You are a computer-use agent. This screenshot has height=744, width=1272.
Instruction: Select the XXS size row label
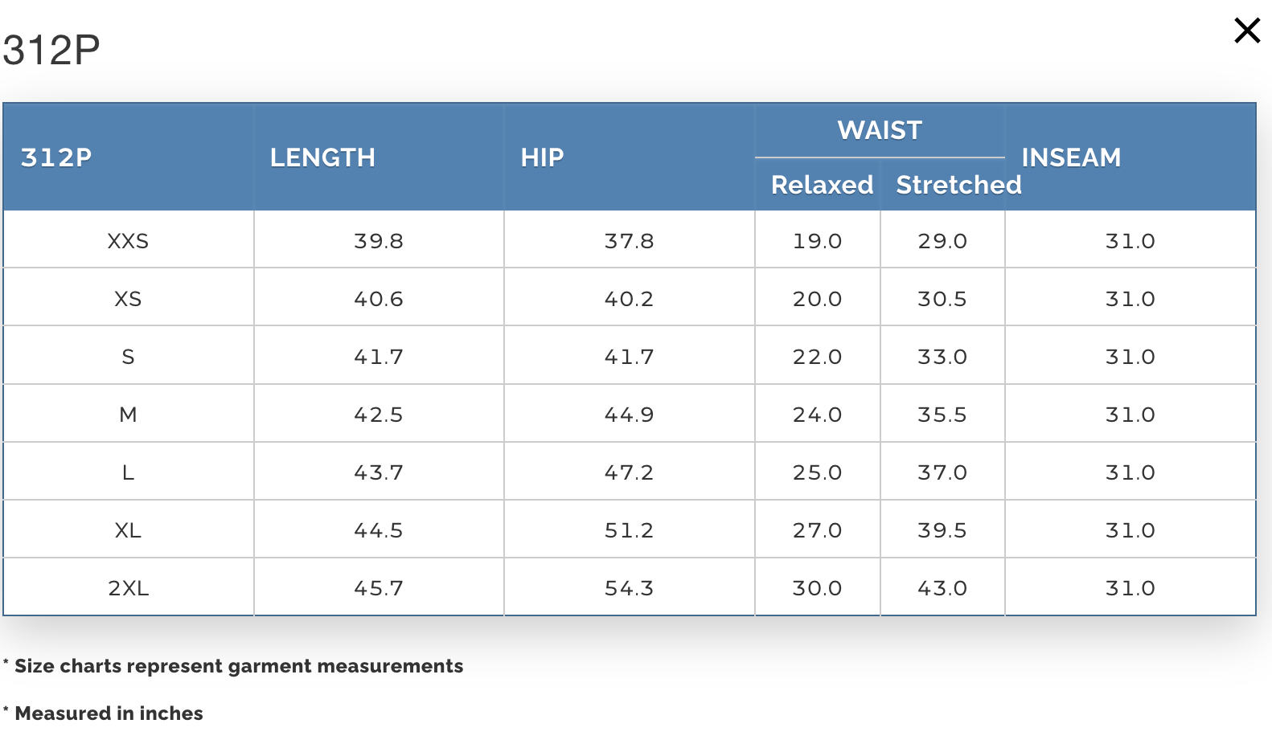128,241
